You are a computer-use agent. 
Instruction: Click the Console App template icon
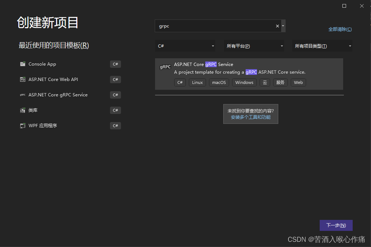(22, 64)
